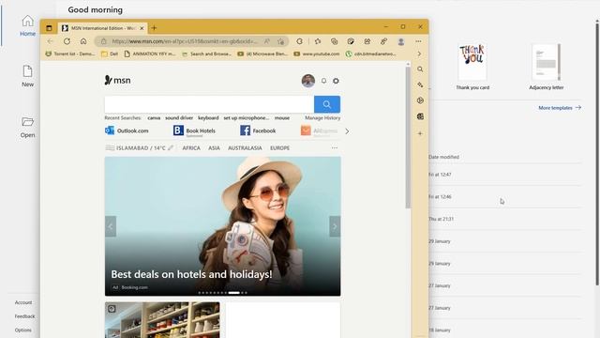
Task: Click recent search keyword keyboard
Action: (208, 118)
